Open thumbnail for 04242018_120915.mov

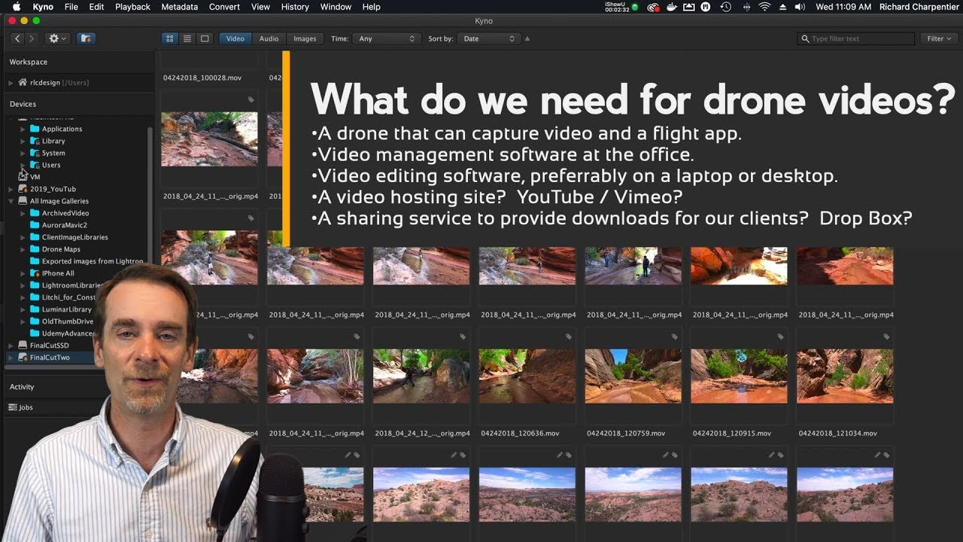[x=740, y=376]
